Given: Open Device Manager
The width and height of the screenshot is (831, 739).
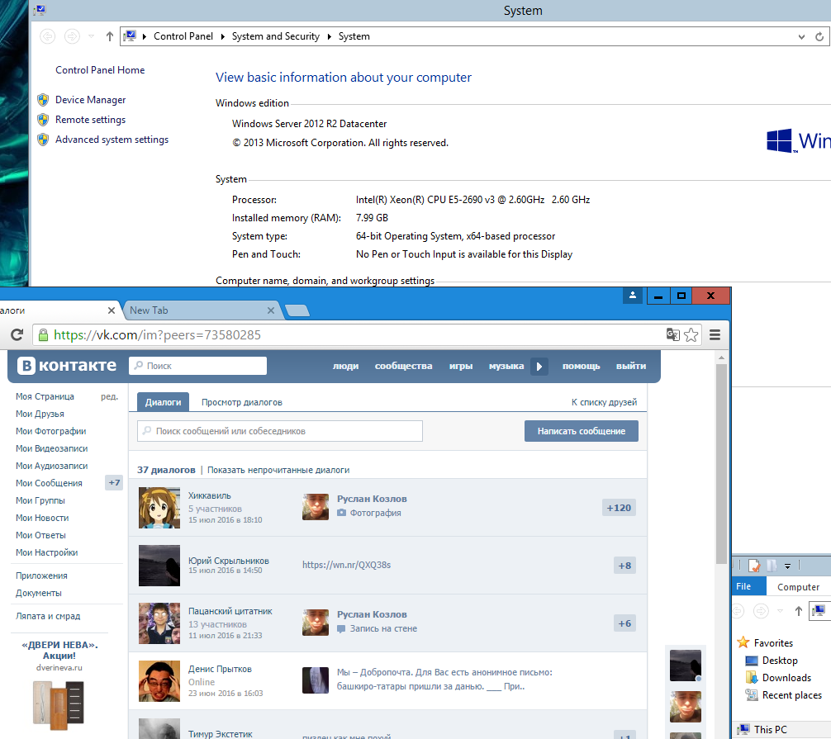Looking at the screenshot, I should pyautogui.click(x=91, y=100).
